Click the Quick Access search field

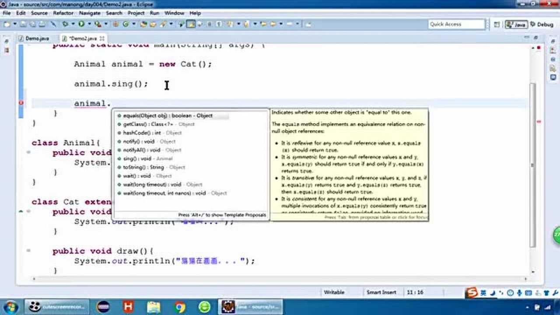point(456,24)
